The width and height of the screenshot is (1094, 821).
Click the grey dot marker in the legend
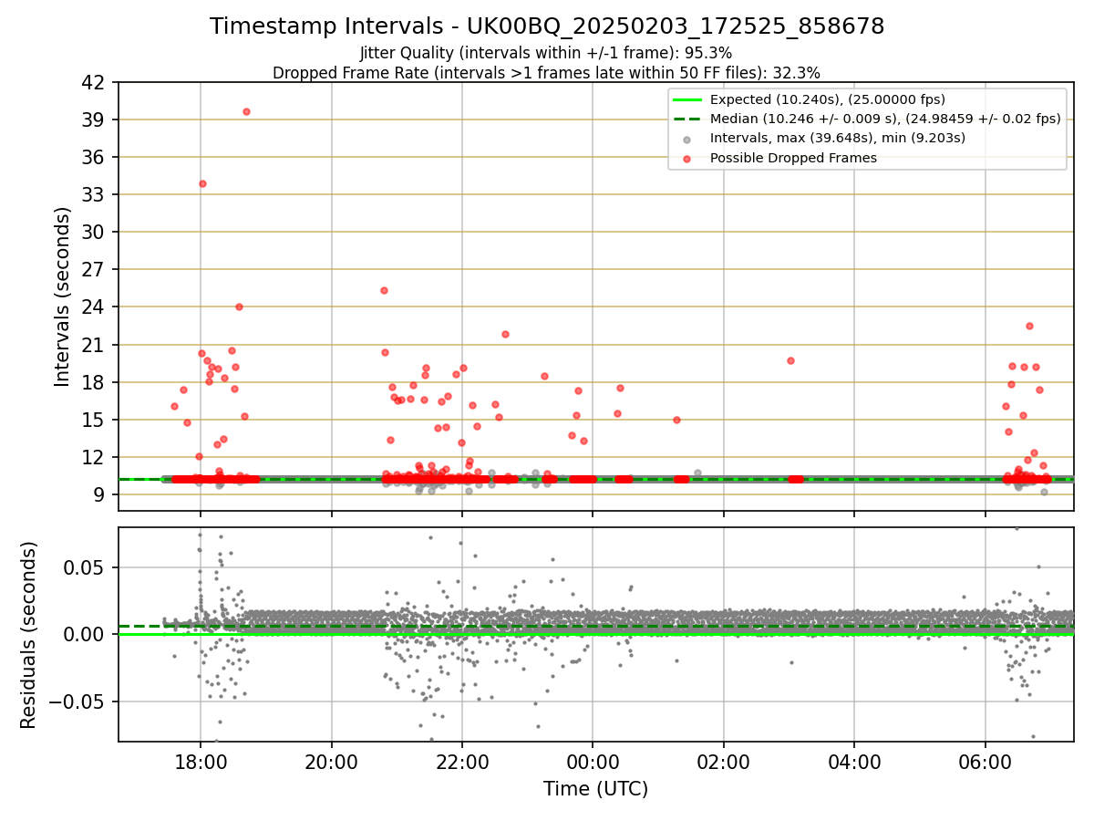pyautogui.click(x=686, y=140)
